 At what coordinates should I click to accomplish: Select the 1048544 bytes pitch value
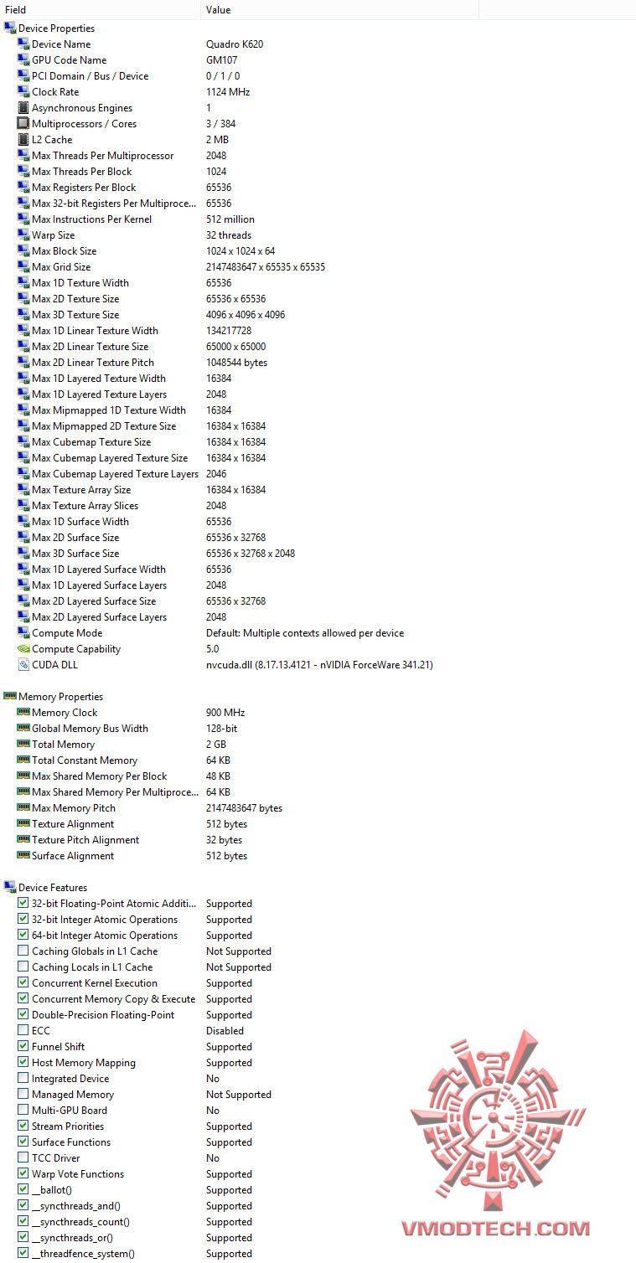coord(236,362)
